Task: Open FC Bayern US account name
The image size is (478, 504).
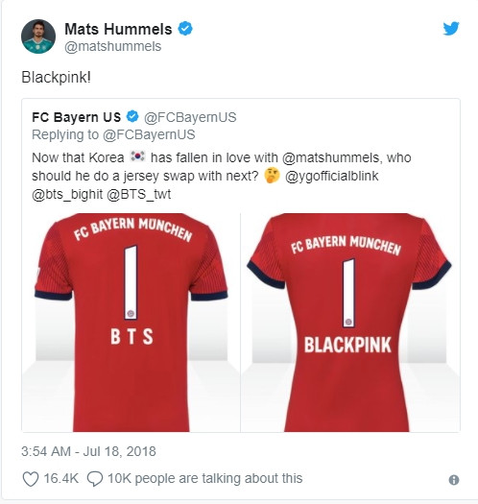Action: [x=77, y=117]
